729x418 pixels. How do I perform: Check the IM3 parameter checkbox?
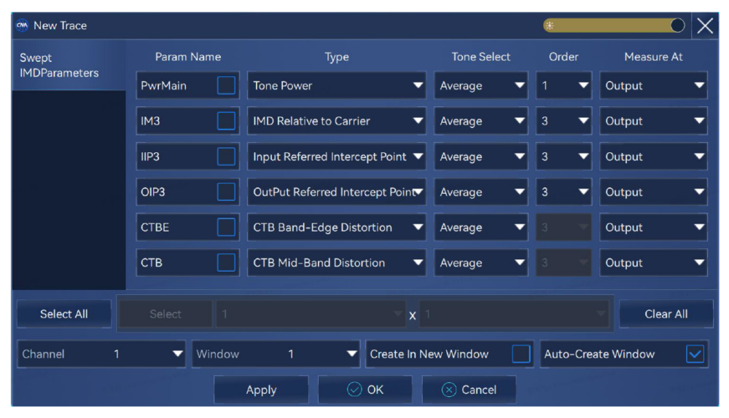pos(226,121)
